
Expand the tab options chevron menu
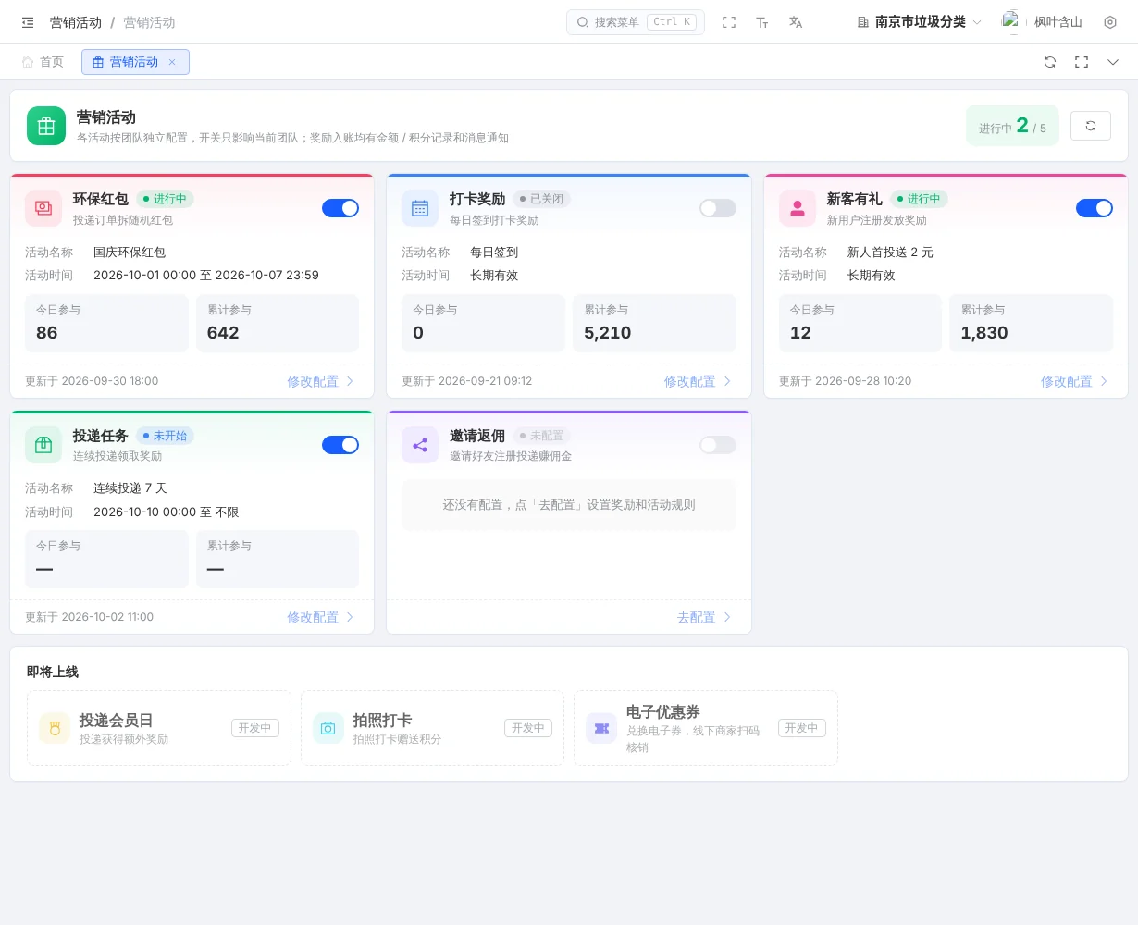1113,62
